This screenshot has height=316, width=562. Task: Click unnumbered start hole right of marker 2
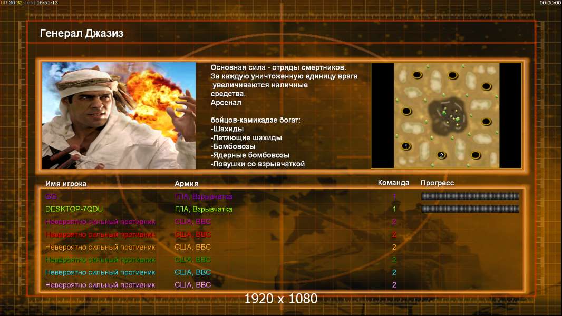coord(476,155)
